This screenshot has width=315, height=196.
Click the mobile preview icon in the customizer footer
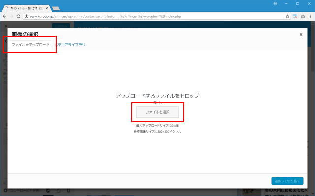pyautogui.click(x=68, y=191)
